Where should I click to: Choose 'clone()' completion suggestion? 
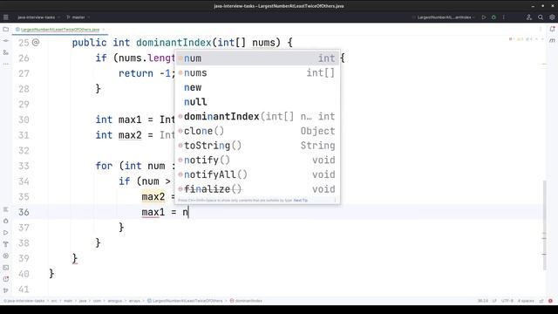coord(257,131)
